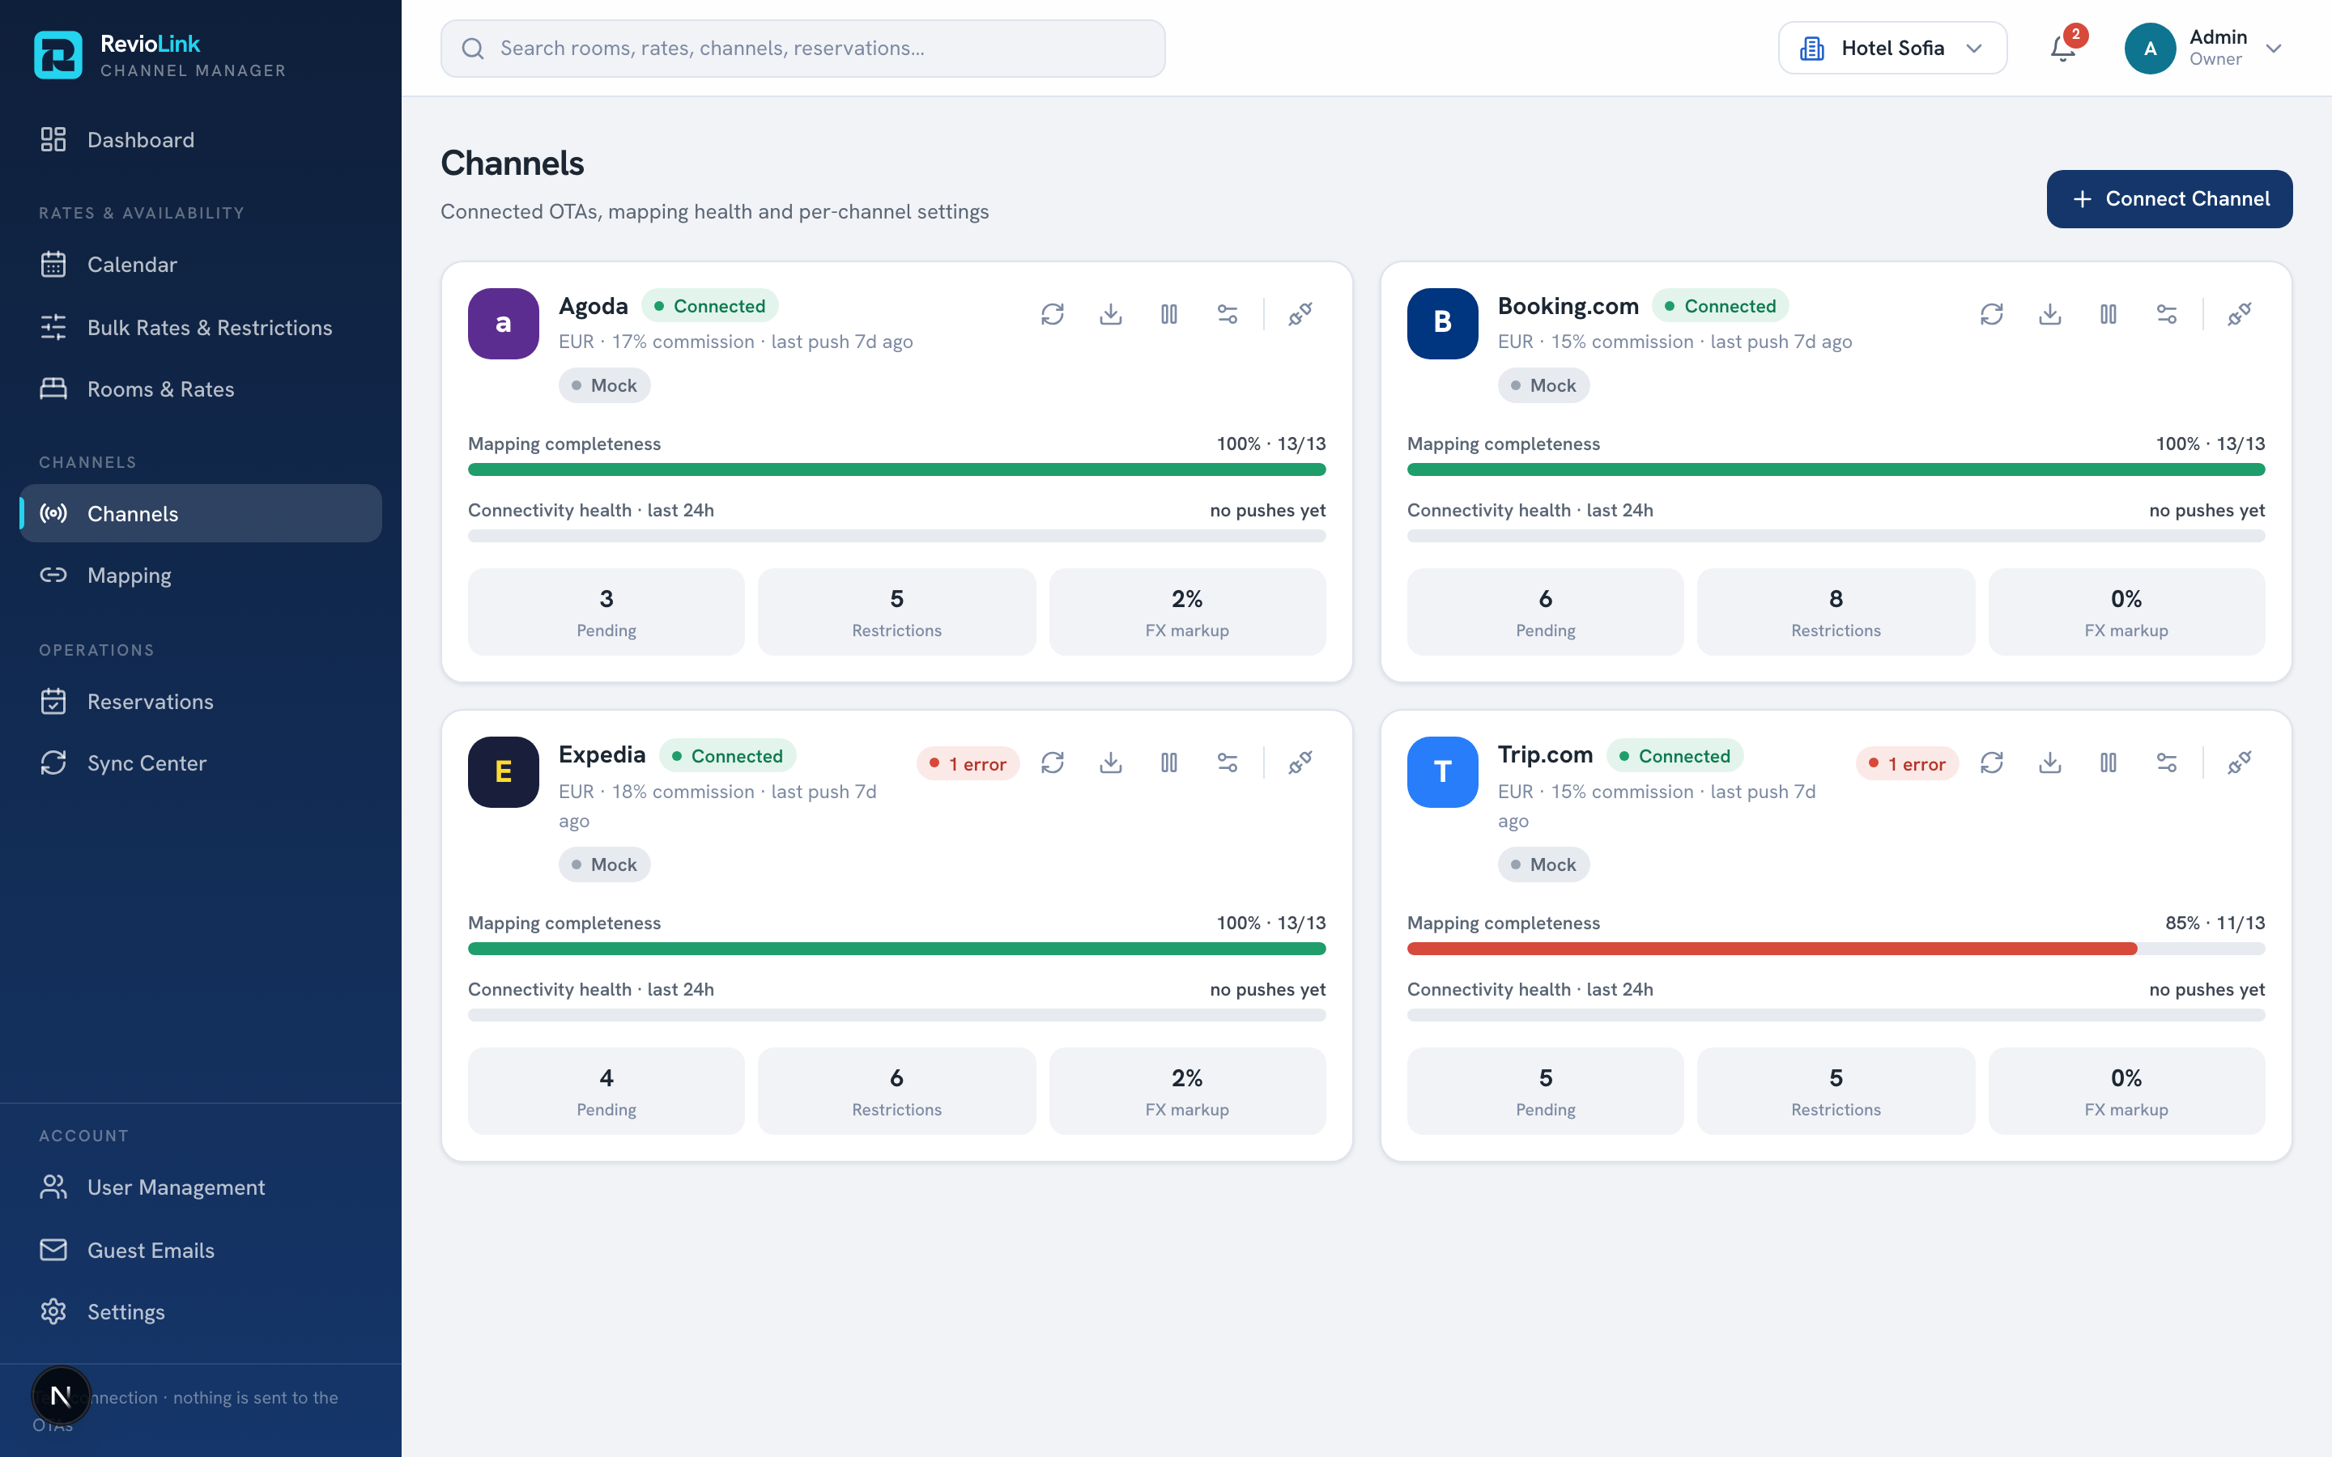Open User Management
Image resolution: width=2332 pixels, height=1457 pixels.
201,1187
